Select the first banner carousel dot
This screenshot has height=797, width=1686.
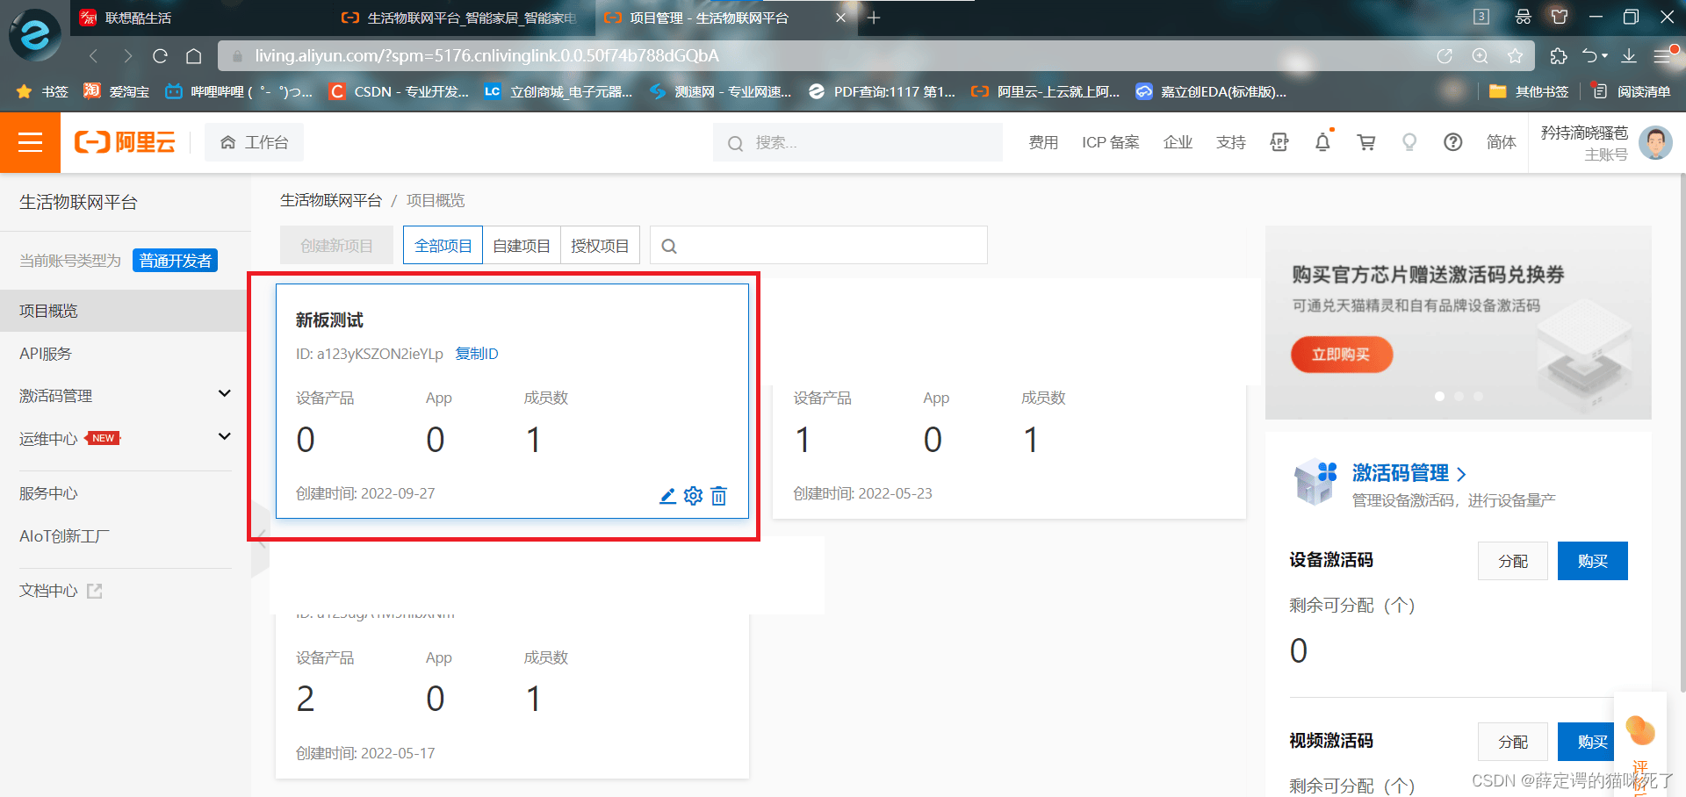(1439, 397)
